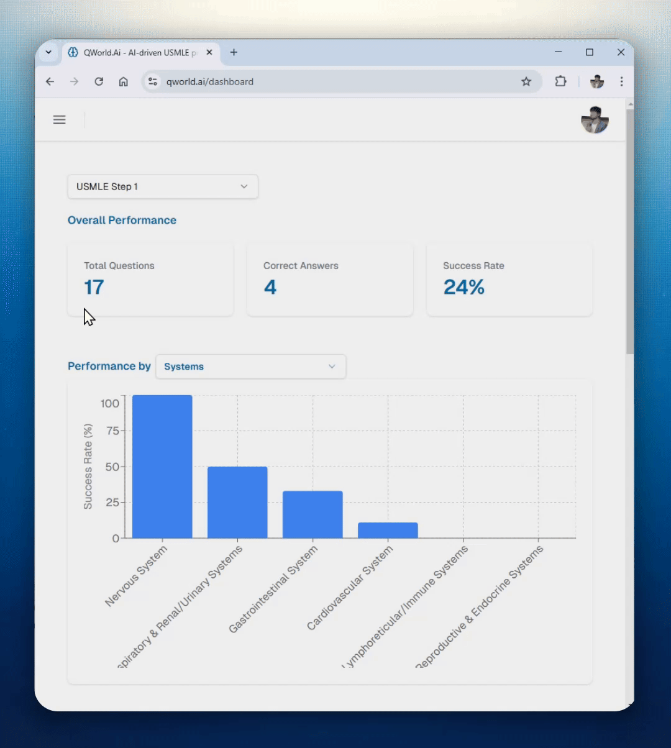Viewport: 671px width, 748px height.
Task: Click the user profile avatar in page header
Action: [x=595, y=120]
